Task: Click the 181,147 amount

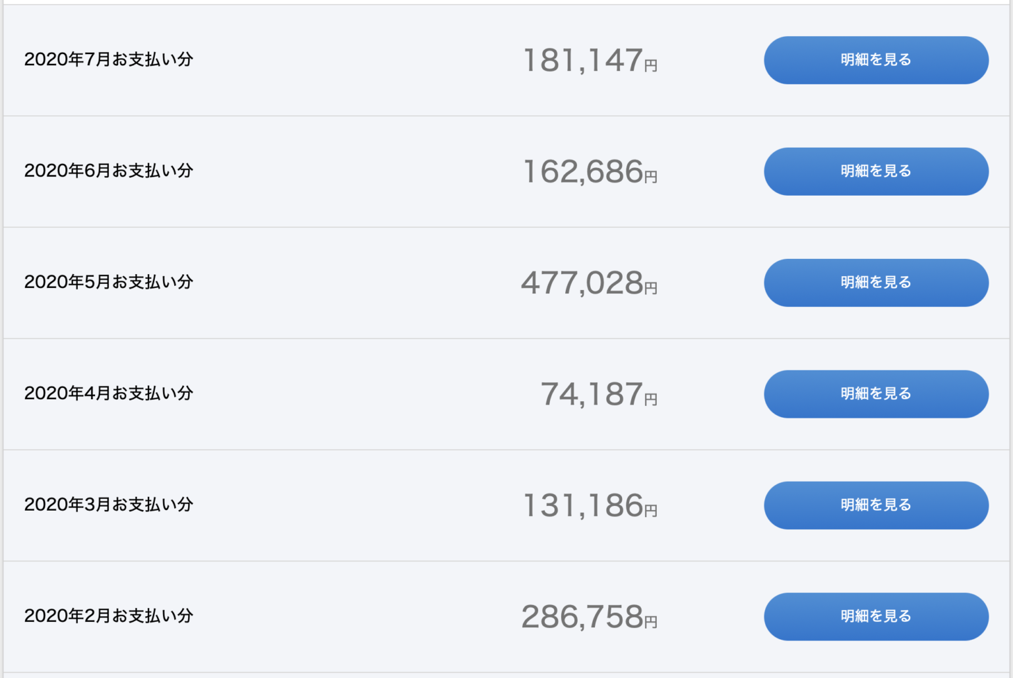Action: point(583,61)
